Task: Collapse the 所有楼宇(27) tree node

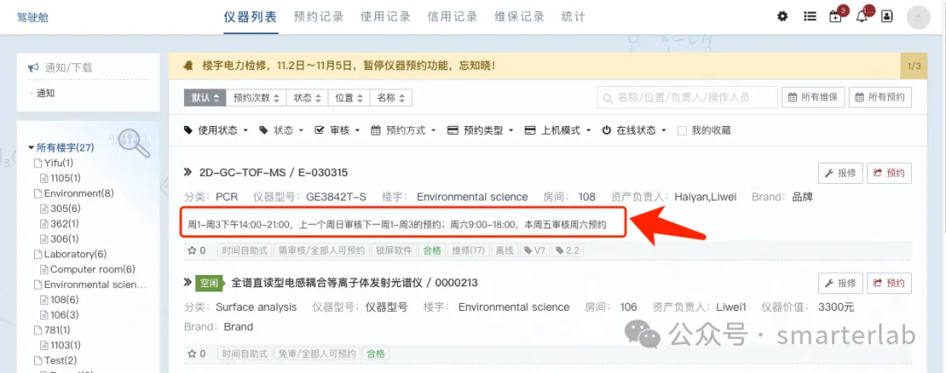Action: pyautogui.click(x=32, y=147)
